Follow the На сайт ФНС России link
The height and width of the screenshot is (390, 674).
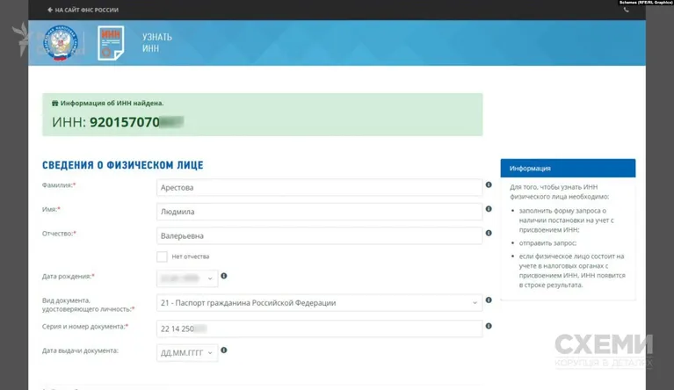[83, 10]
